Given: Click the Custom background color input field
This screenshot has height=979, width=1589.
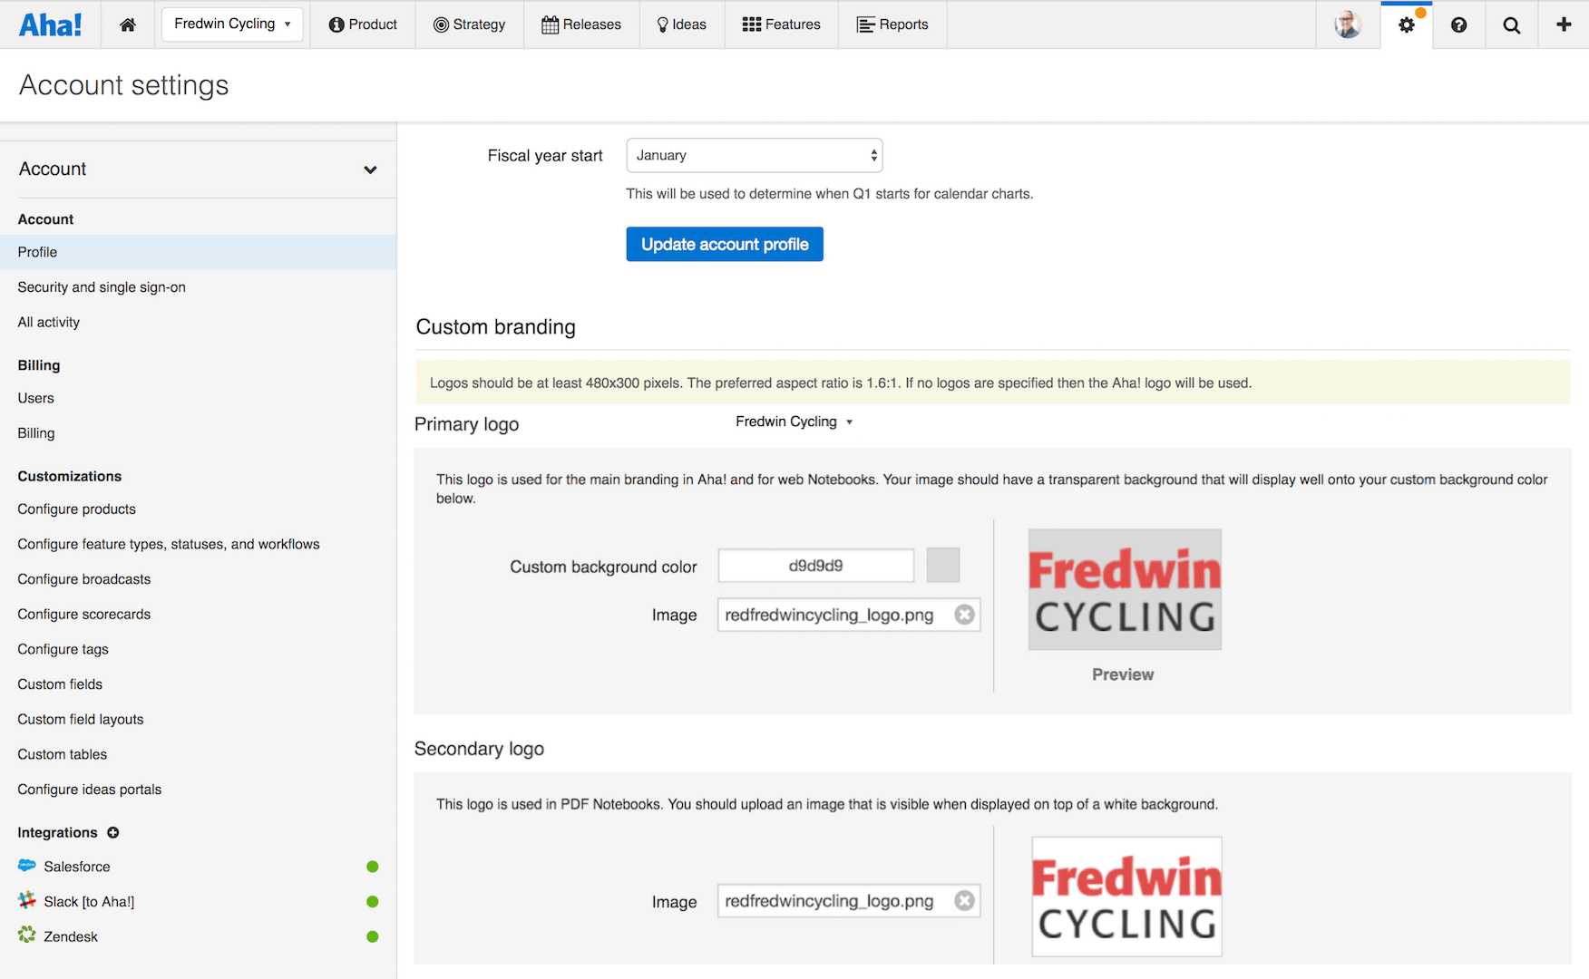Looking at the screenshot, I should pyautogui.click(x=815, y=566).
